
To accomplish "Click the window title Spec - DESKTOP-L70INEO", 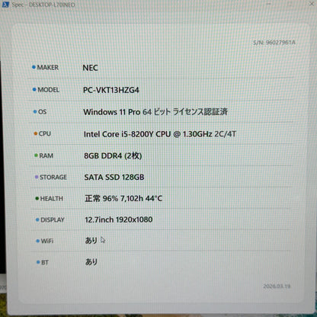I will pos(43,5).
